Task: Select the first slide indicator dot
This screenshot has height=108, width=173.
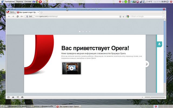Action: 80,32
